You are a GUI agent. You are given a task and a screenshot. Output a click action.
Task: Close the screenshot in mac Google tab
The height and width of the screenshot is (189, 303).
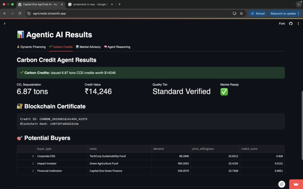coord(112,4)
